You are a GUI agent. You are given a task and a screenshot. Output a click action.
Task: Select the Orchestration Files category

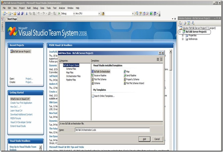[73, 76]
